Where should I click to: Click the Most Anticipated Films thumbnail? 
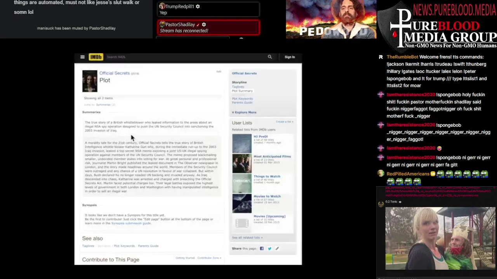click(x=242, y=164)
